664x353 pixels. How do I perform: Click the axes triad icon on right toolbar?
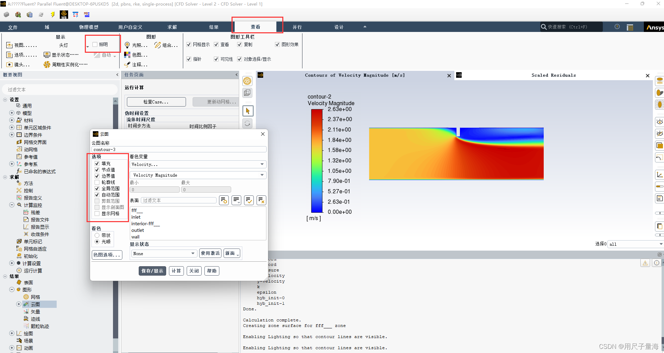click(x=659, y=175)
